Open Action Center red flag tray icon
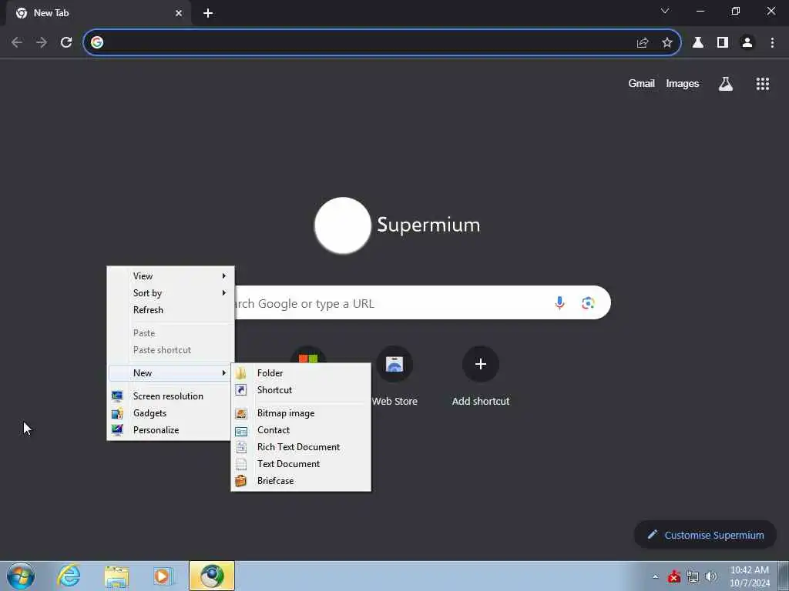The image size is (789, 591). pyautogui.click(x=673, y=577)
